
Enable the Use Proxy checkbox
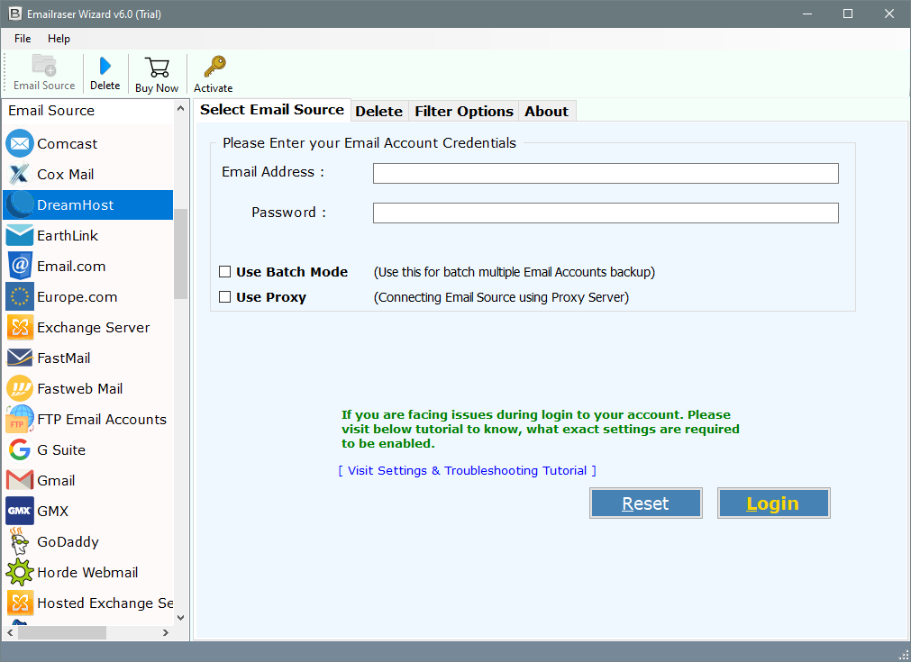225,296
